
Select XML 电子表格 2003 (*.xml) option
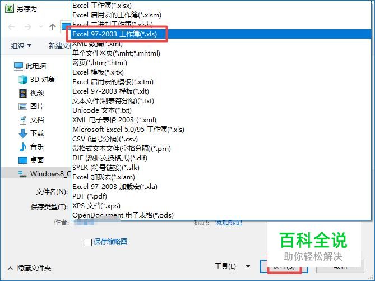coord(221,119)
